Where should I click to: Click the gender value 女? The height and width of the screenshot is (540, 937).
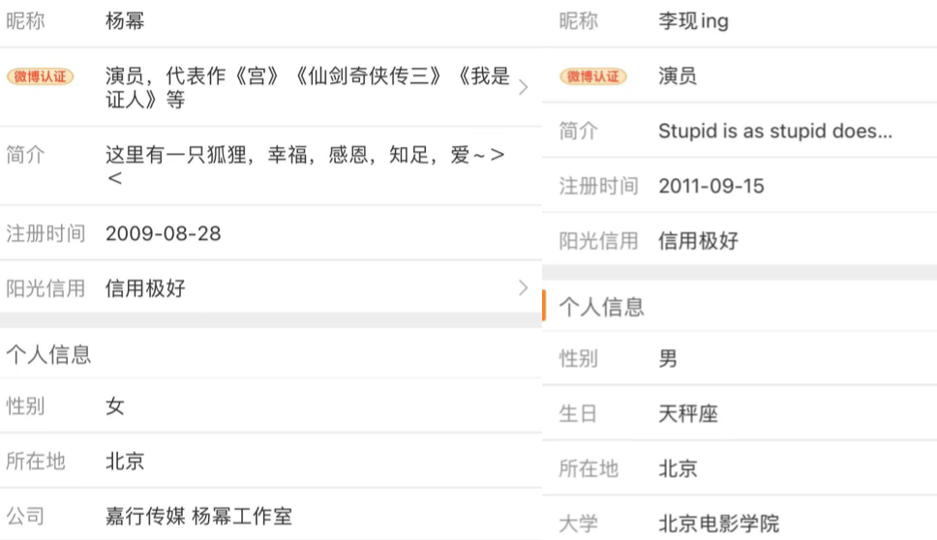point(115,406)
